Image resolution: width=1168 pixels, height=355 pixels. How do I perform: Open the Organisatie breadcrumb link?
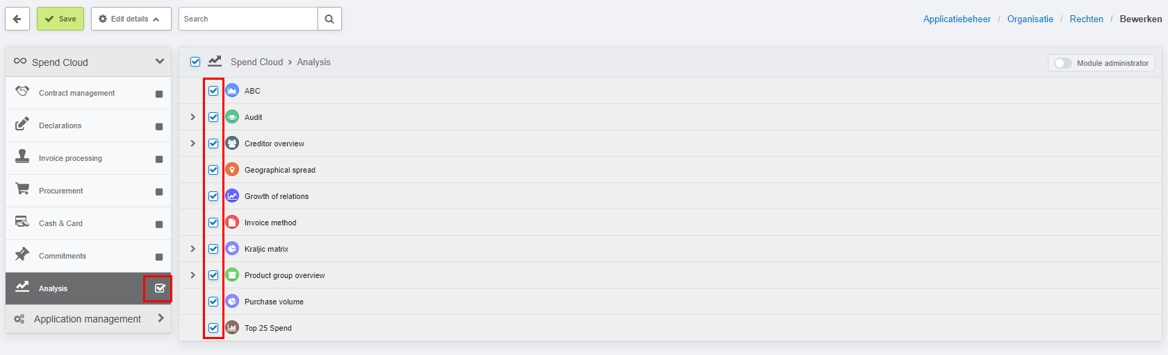click(1030, 19)
